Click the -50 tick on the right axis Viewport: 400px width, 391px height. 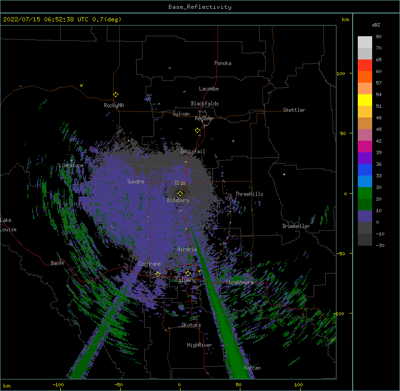tap(341, 254)
